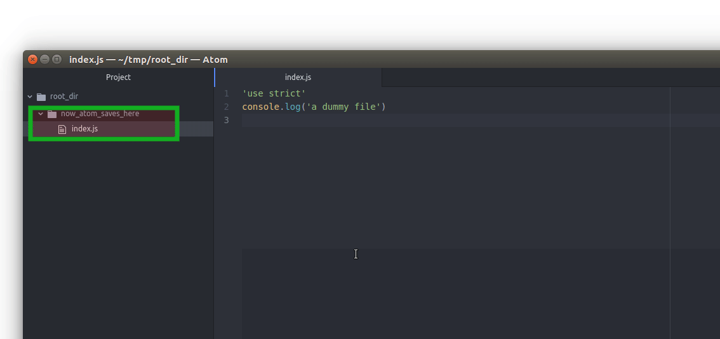Collapse the now_atom_saves_here folder chevron
This screenshot has height=339, width=720.
[x=41, y=114]
